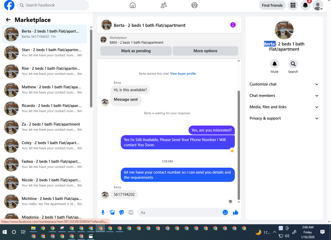The image size is (331, 240).
Task: Open the apps grid menu icon
Action: (x=293, y=5)
